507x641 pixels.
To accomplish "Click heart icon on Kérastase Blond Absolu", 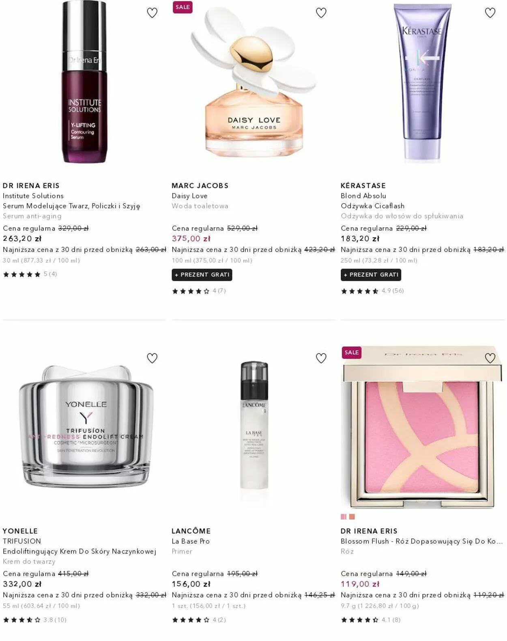I will click(x=490, y=13).
